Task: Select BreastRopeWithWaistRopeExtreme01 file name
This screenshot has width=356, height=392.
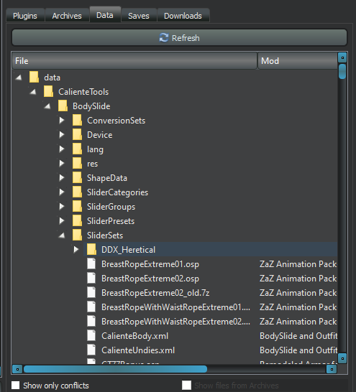Action: [175, 307]
